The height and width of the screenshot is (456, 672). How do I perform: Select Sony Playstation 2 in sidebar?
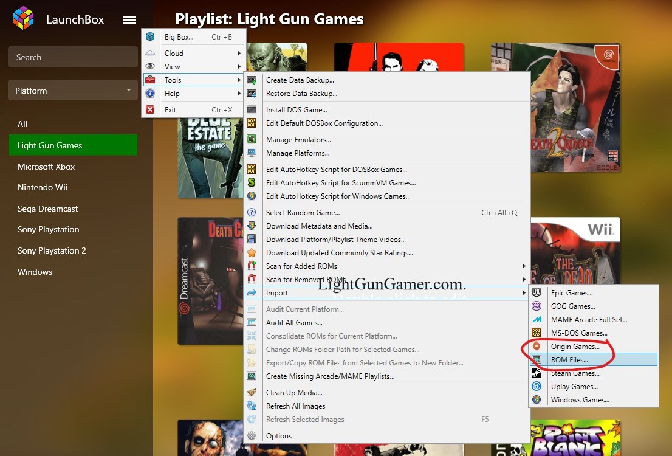pos(73,250)
